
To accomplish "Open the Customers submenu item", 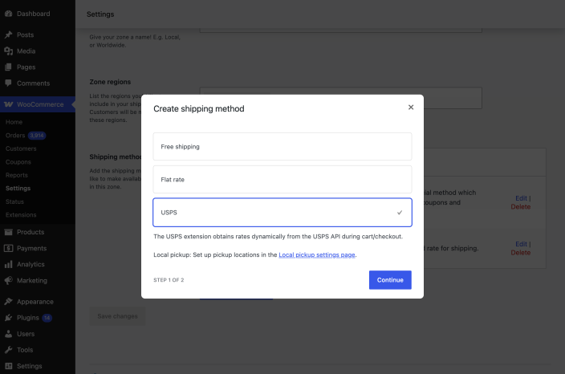I will [21, 148].
